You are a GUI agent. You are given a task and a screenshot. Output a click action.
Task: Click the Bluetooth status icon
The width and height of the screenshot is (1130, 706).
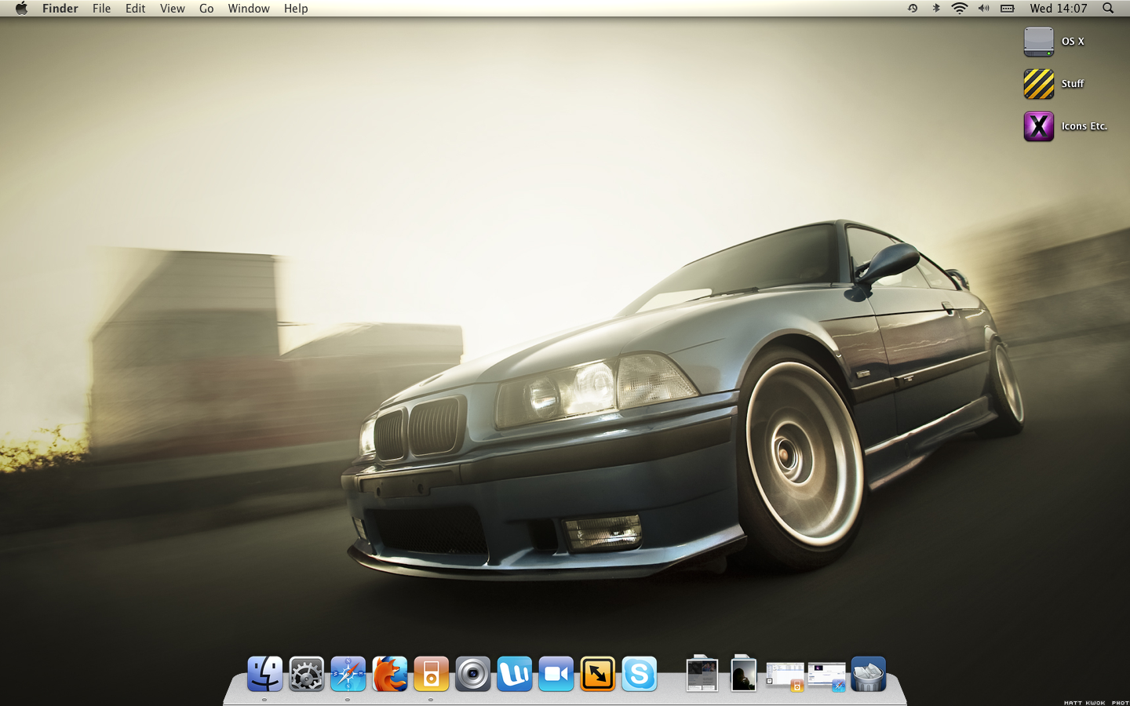point(936,8)
